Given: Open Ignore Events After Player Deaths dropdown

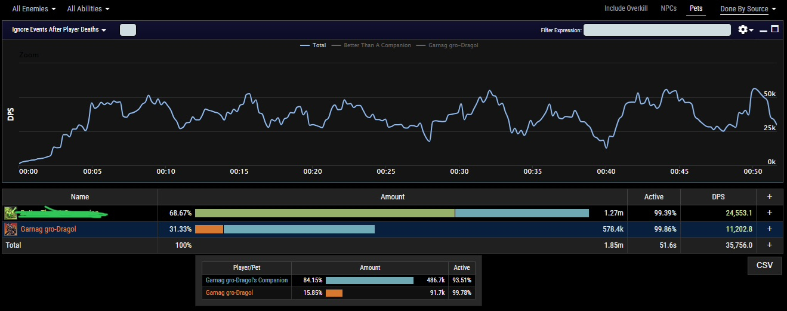Looking at the screenshot, I should pos(59,30).
